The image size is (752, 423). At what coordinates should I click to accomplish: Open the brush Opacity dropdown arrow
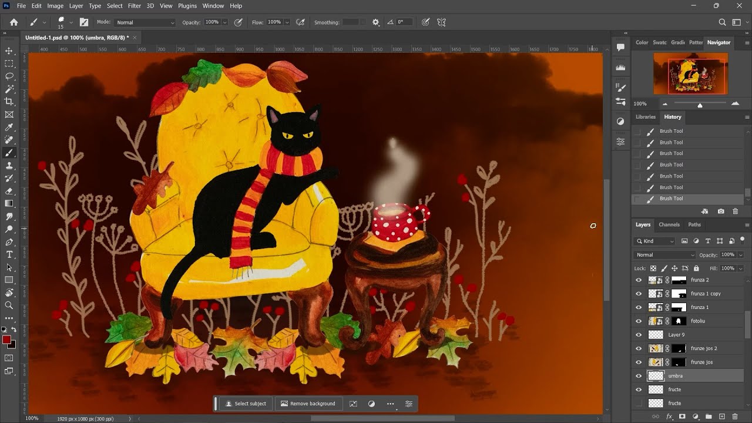click(x=224, y=22)
